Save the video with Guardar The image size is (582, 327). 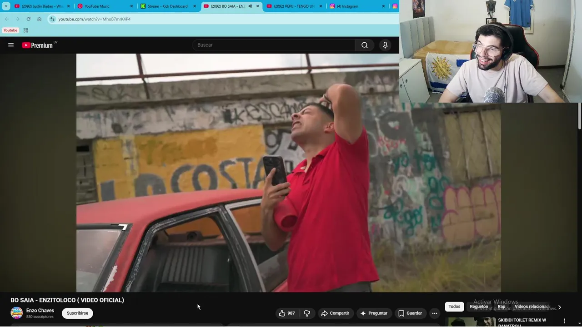pos(410,313)
